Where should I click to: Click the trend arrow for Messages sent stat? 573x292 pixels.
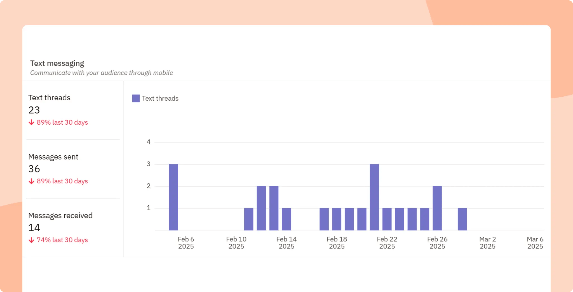pos(31,181)
